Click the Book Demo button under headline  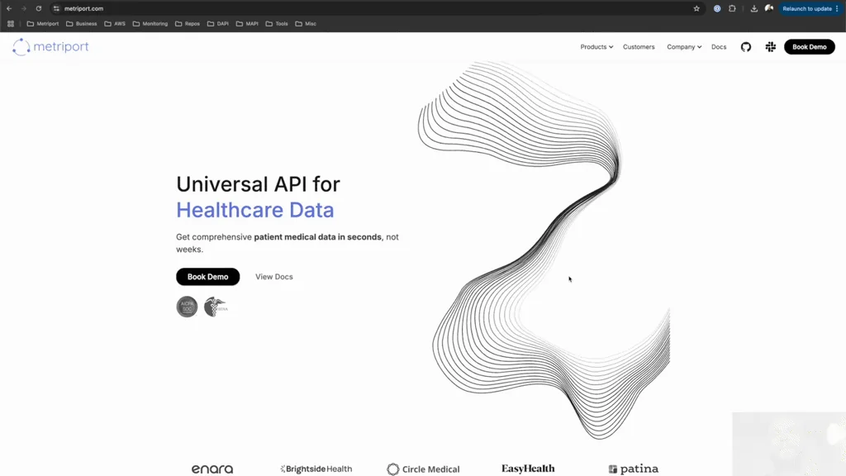click(x=207, y=276)
